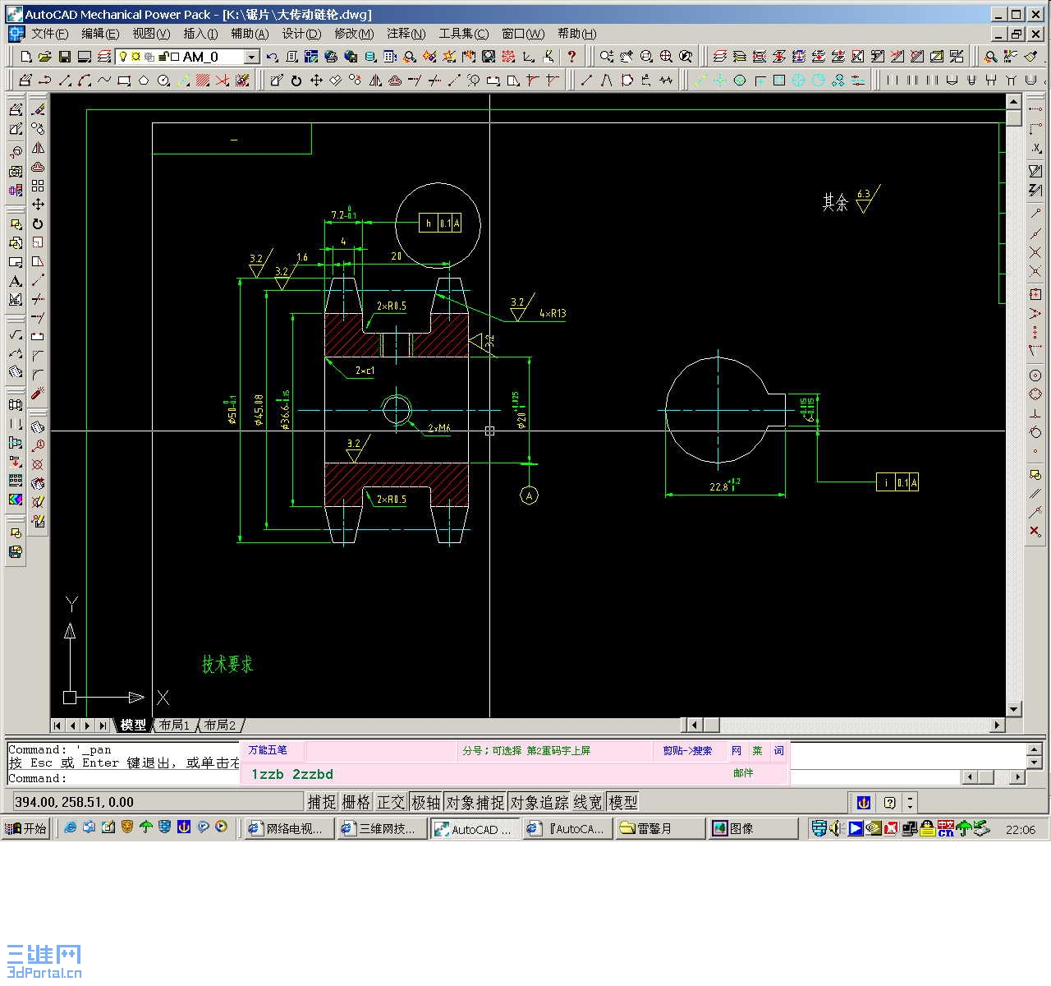Select the polygon tool in draw toolbar
Screen dimensions: 1051x986
coord(144,81)
